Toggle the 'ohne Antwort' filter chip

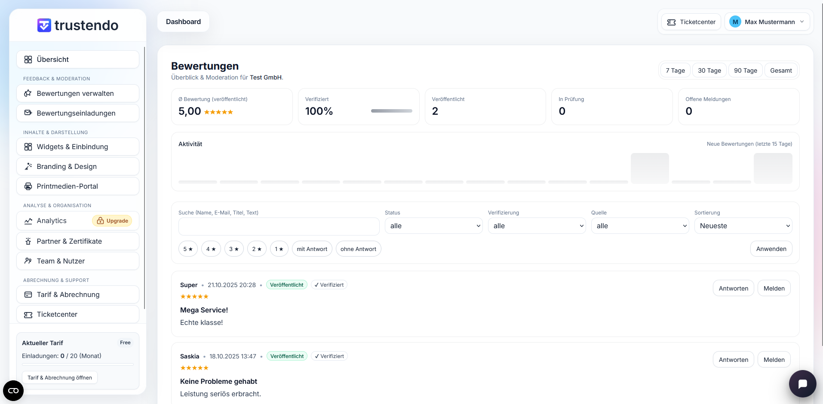[358, 249]
